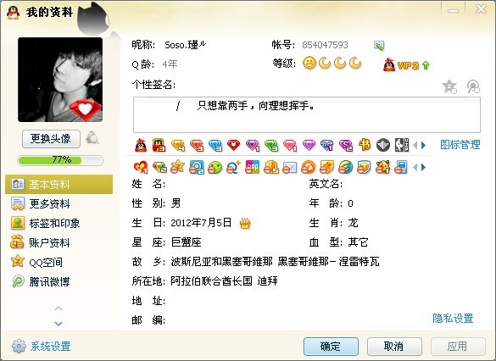The height and width of the screenshot is (361, 496).
Task: Click the QQ penguin member icon in icon row
Action: 141,145
